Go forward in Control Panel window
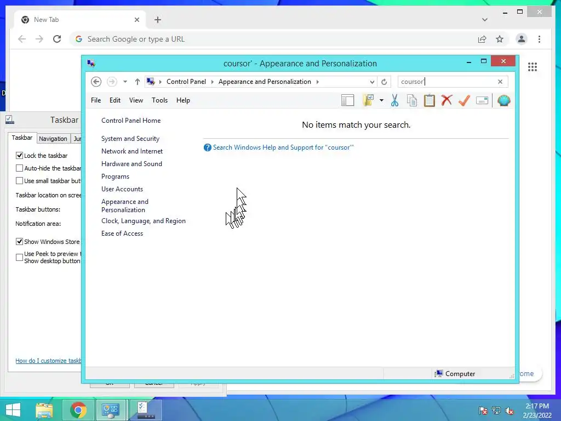 (112, 82)
